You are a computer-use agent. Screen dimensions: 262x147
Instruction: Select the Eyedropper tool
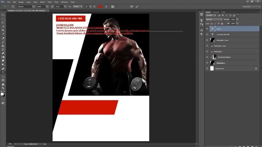[3, 34]
